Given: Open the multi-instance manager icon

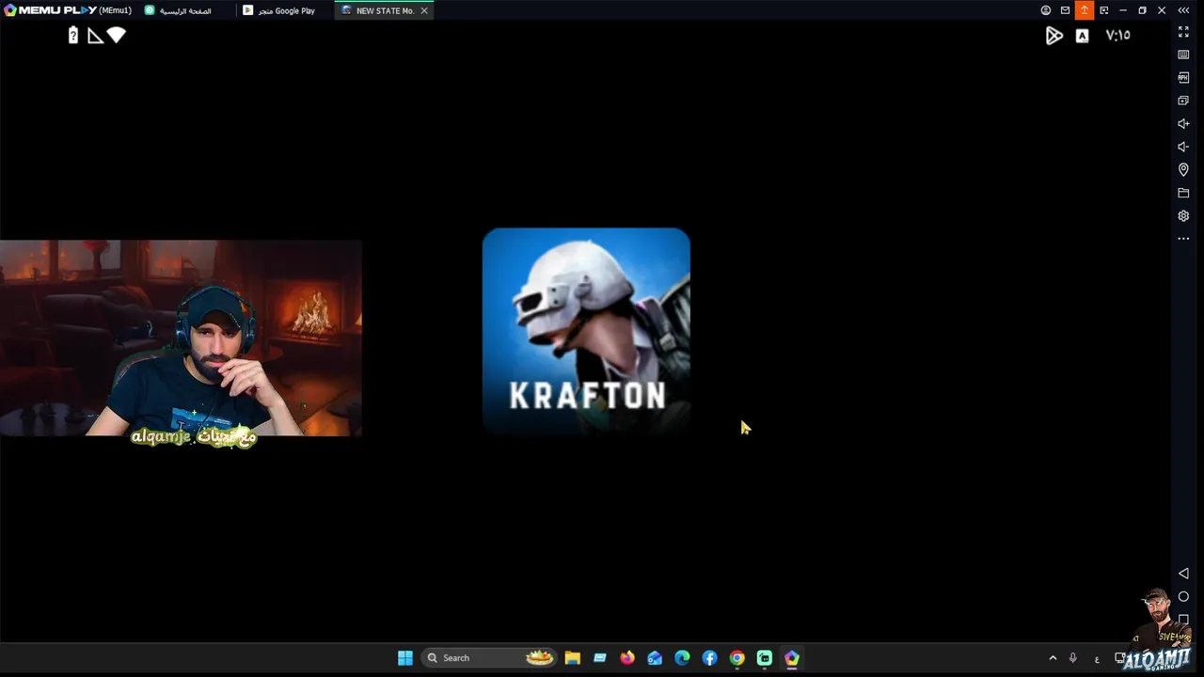Looking at the screenshot, I should 1183,101.
